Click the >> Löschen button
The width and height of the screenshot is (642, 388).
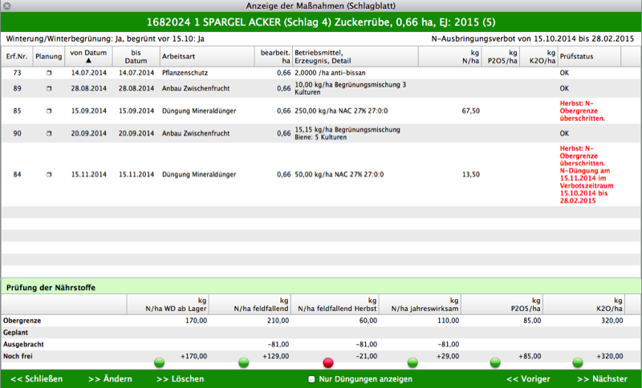pyautogui.click(x=180, y=379)
